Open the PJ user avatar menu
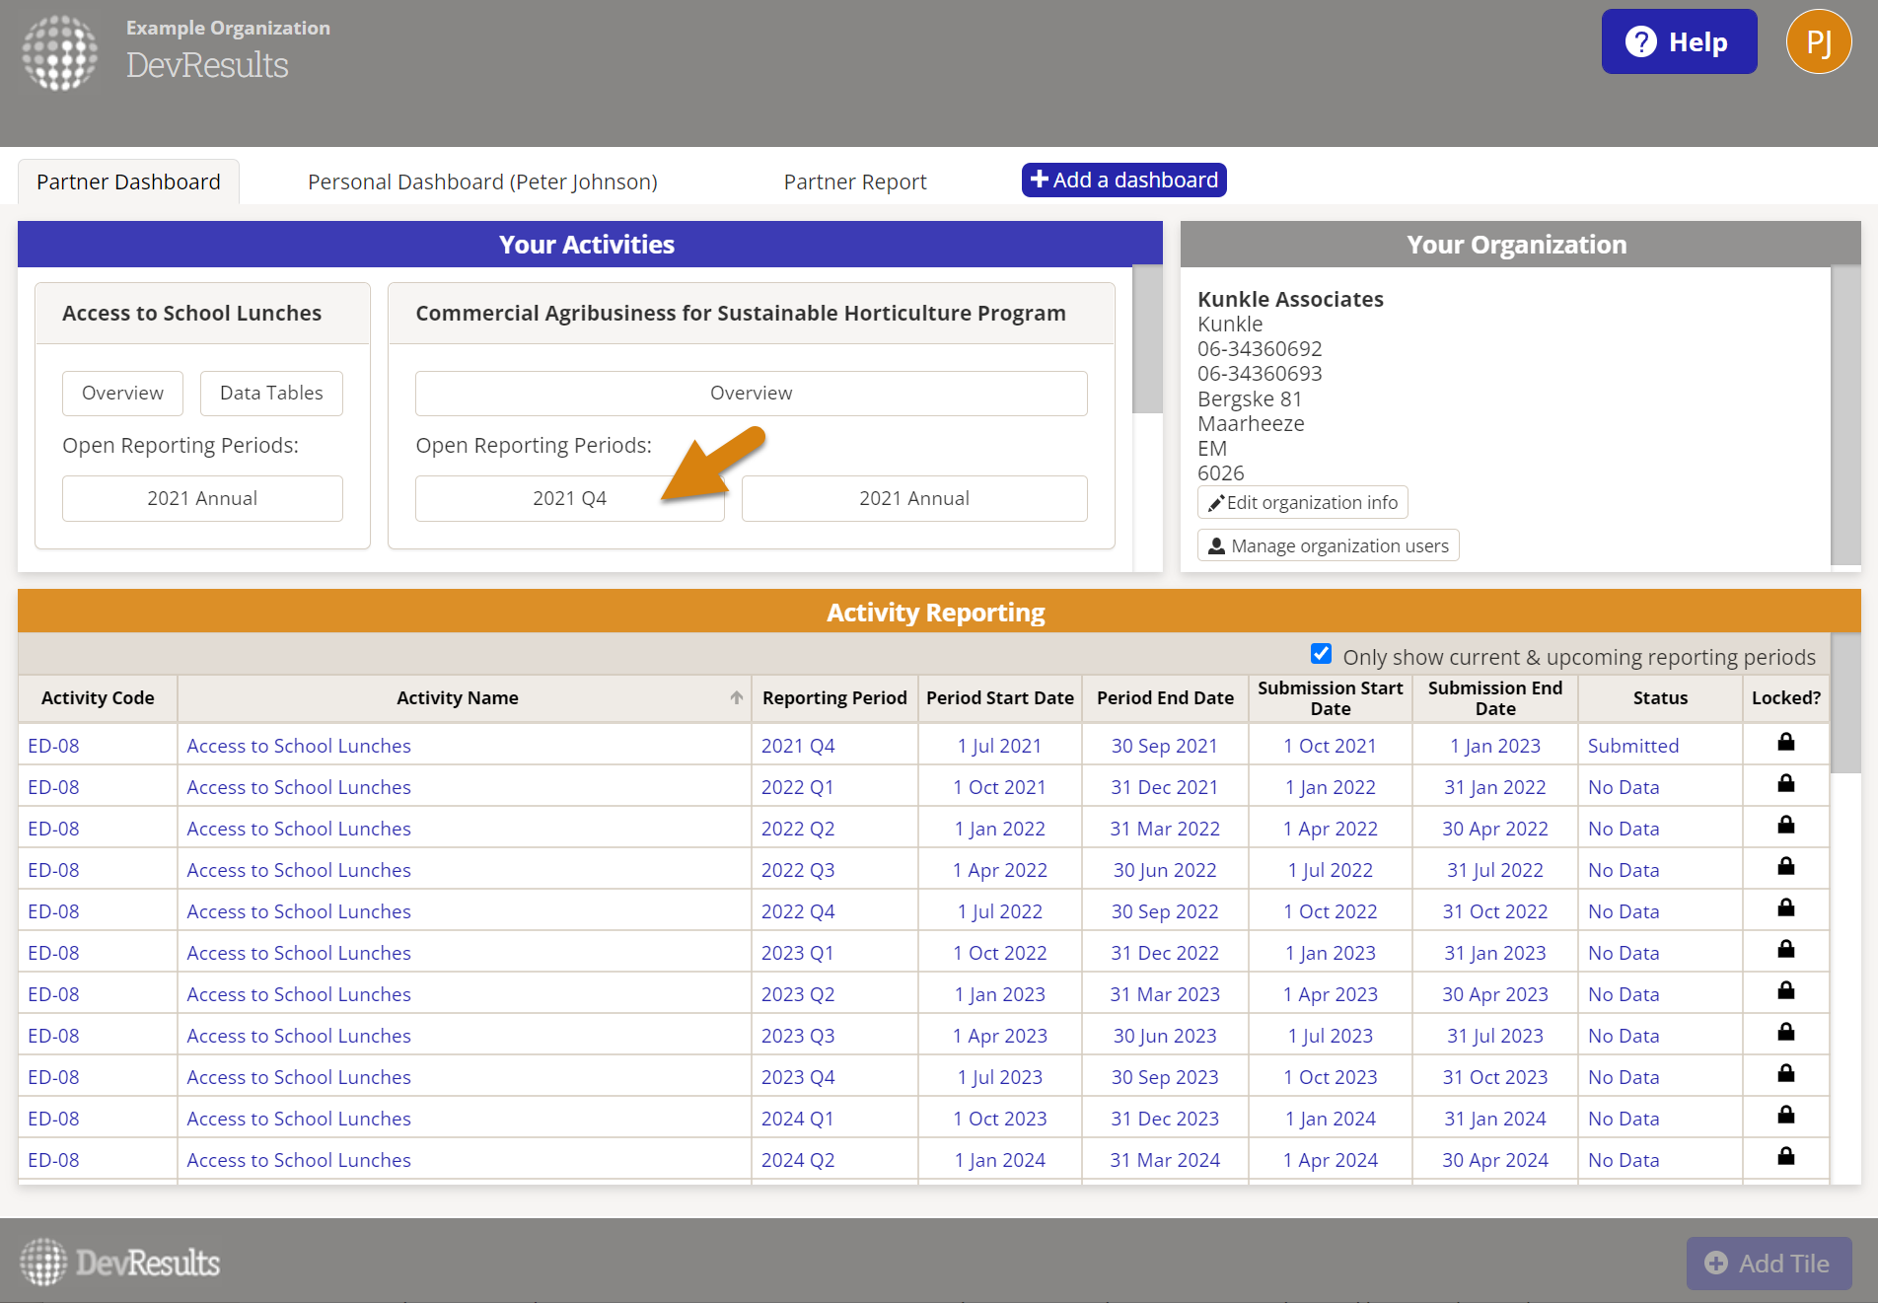 point(1818,42)
